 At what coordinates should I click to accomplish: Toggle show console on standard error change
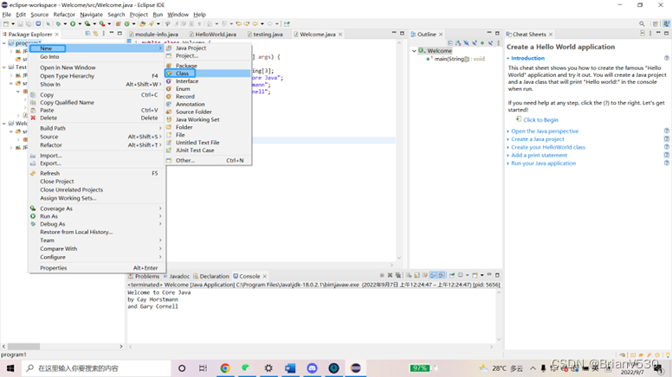442,275
